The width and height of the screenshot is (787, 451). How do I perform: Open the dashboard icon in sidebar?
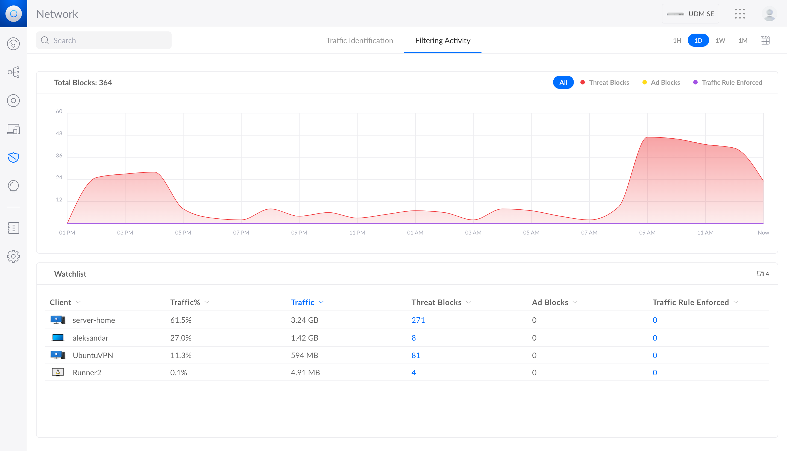tap(13, 44)
